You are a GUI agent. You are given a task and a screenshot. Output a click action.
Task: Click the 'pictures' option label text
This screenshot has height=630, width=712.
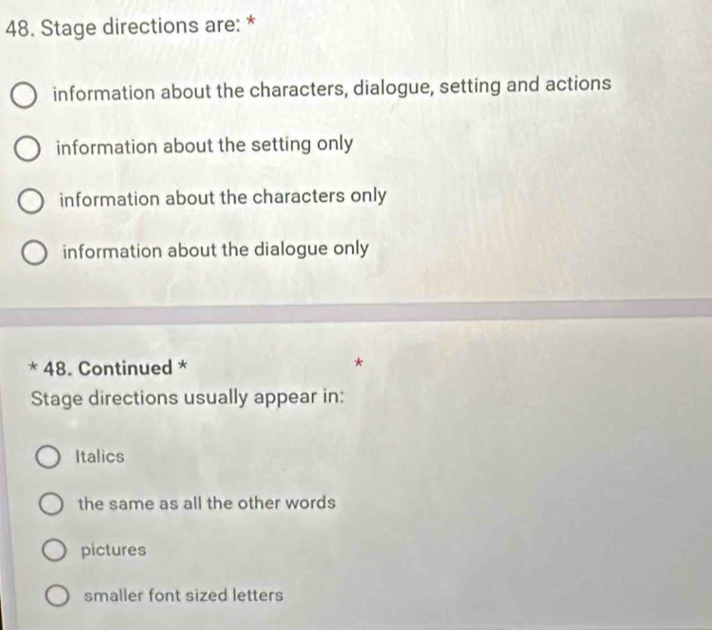pyautogui.click(x=114, y=549)
